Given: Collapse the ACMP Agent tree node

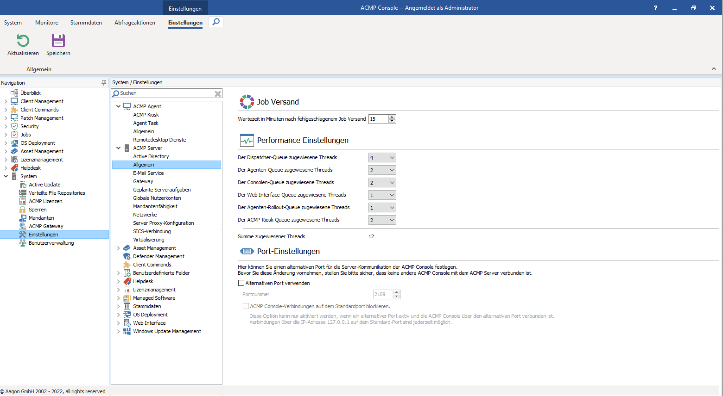Looking at the screenshot, I should click(118, 106).
